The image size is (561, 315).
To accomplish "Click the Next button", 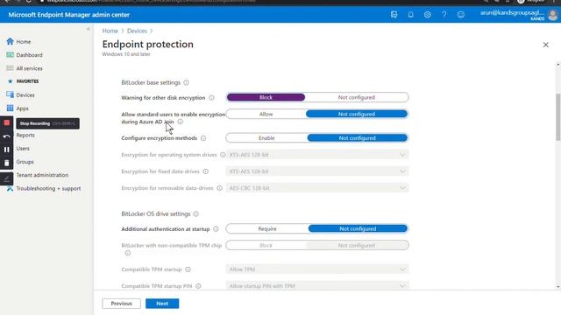I will pos(162,304).
